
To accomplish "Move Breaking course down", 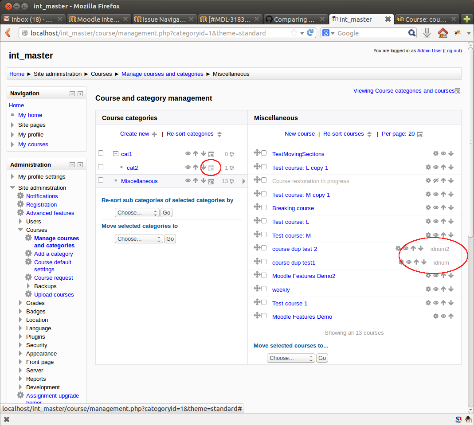I will 451,207.
